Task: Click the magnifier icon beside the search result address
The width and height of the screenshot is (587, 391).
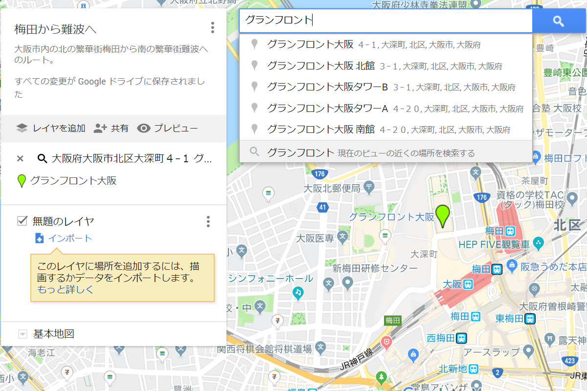Action: coord(43,158)
